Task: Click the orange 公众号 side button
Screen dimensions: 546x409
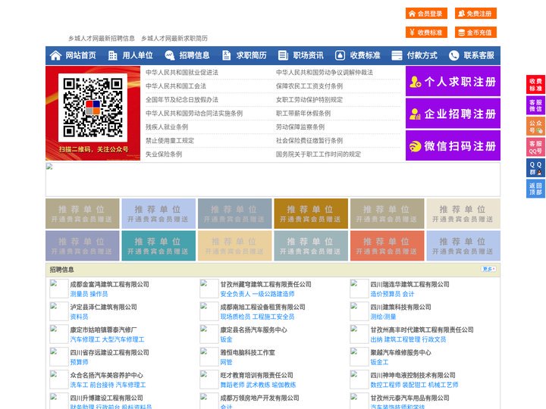Action: pyautogui.click(x=535, y=126)
